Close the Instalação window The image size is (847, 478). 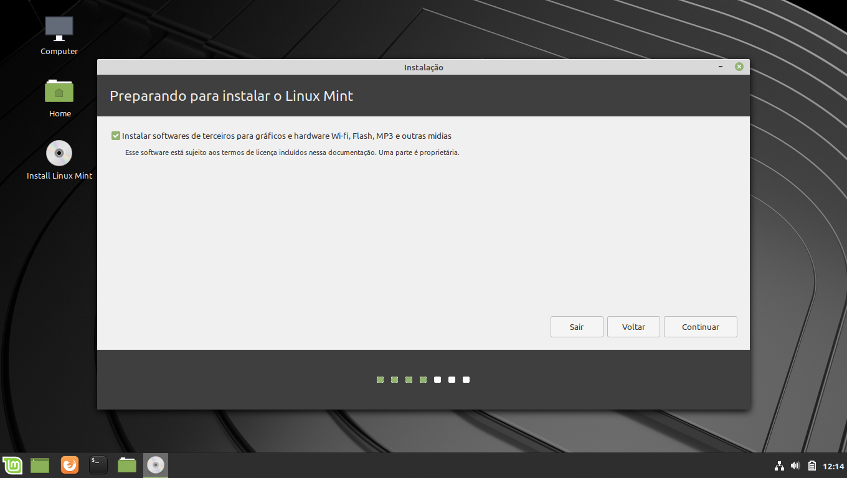739,67
